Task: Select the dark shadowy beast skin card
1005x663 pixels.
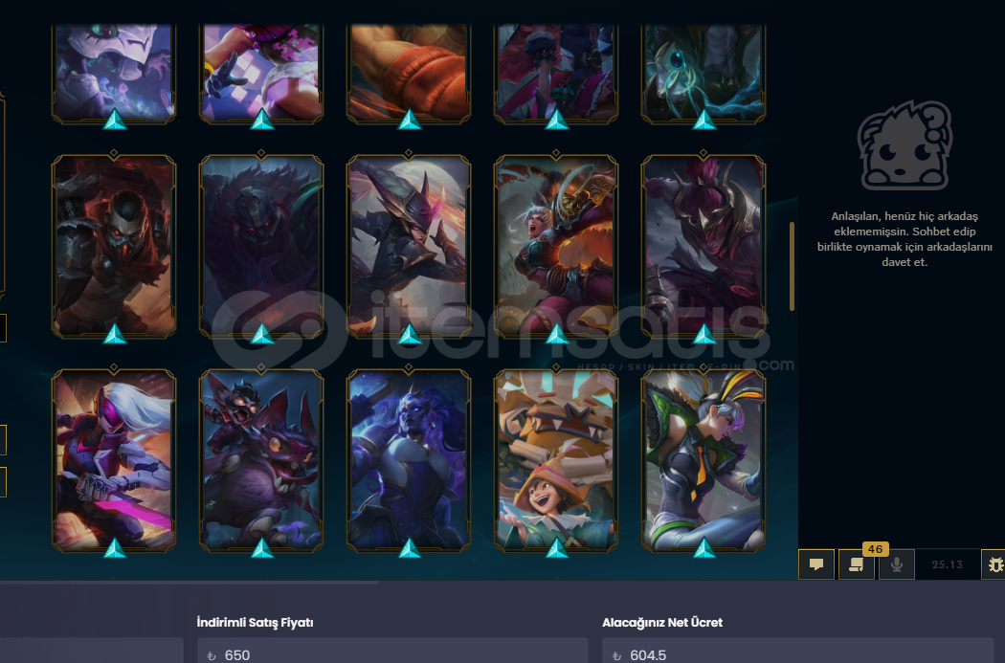Action: pyautogui.click(x=261, y=246)
